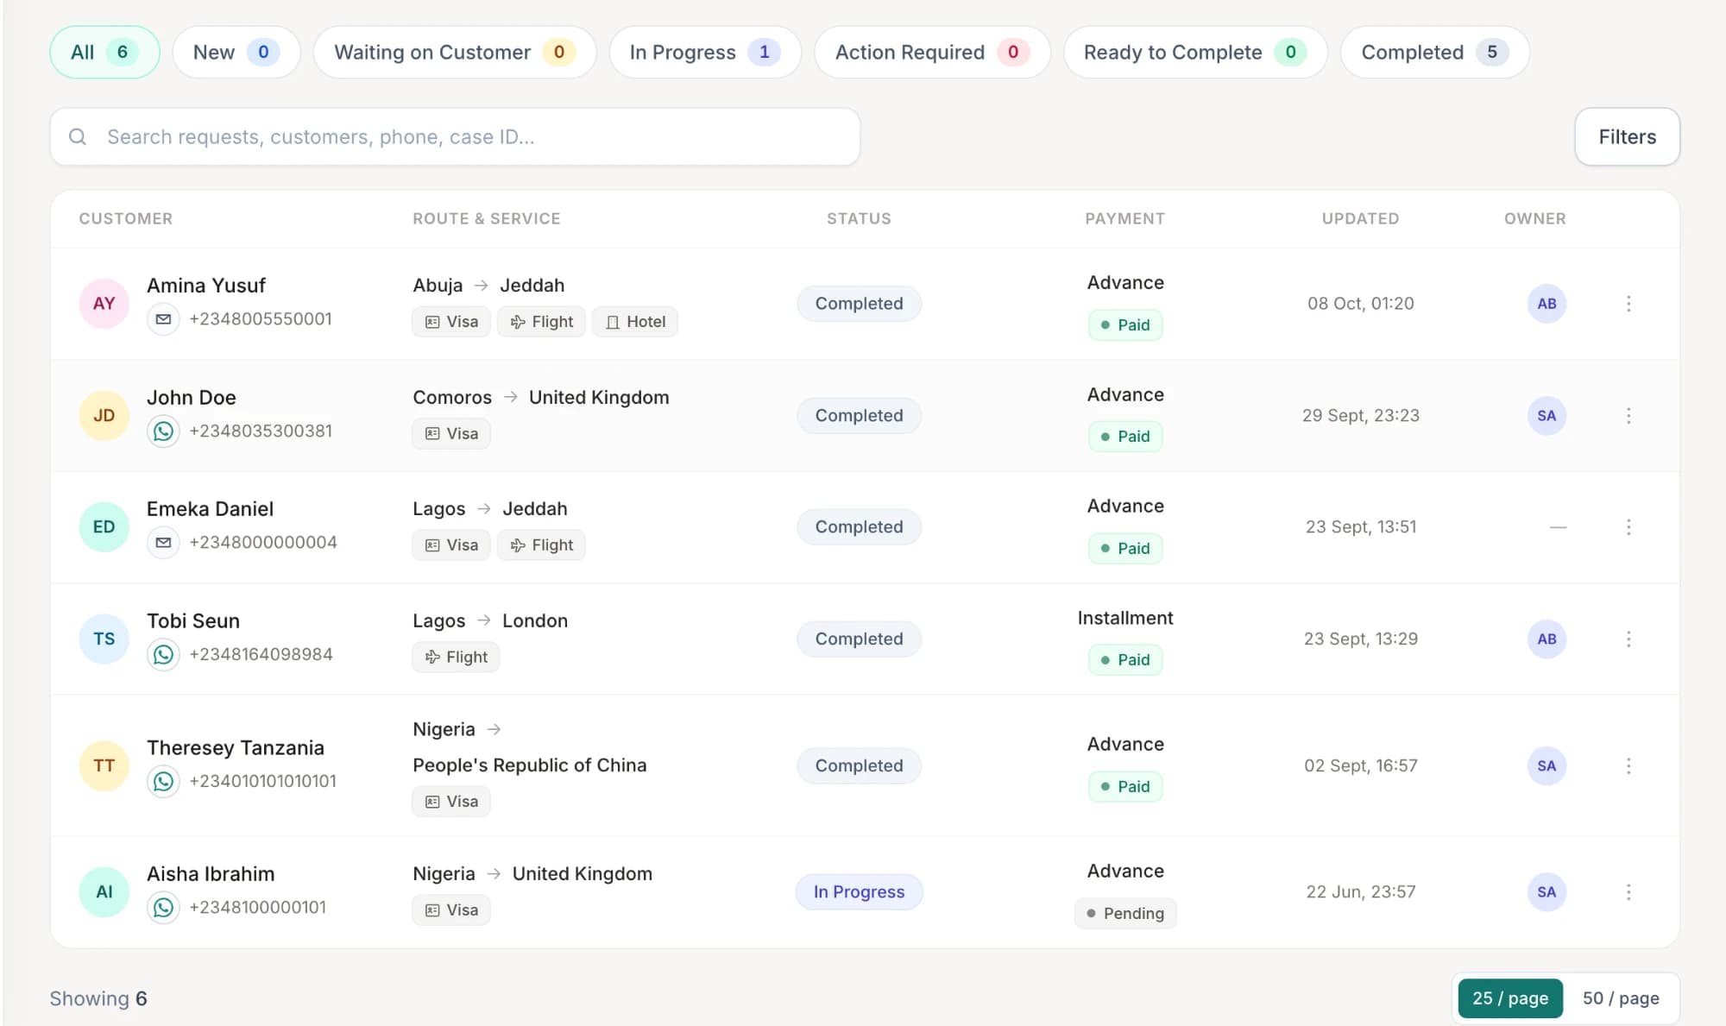Click the email icon for Amina Yusuf
Image resolution: width=1726 pixels, height=1026 pixels.
tap(163, 319)
